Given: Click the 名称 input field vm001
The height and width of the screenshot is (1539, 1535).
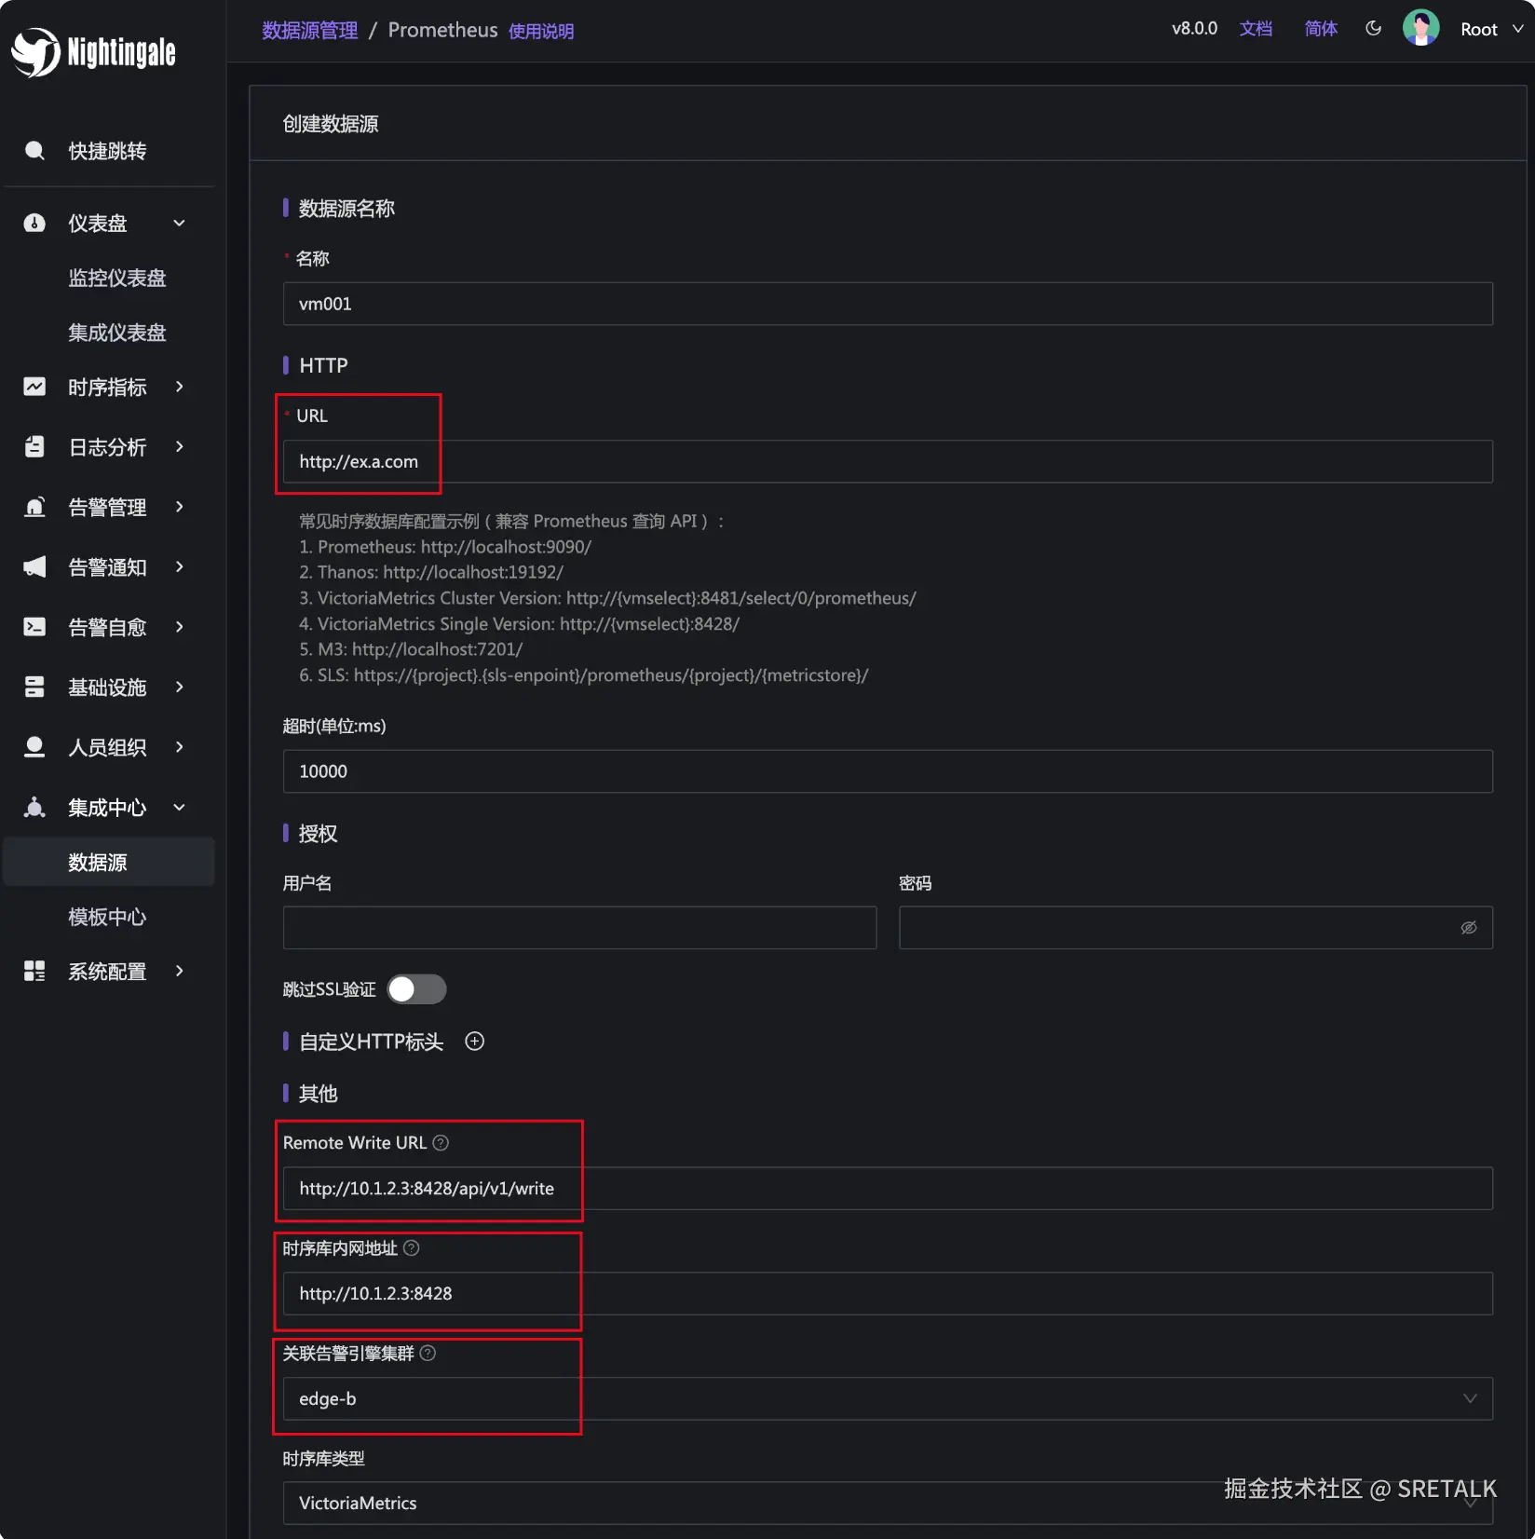Looking at the screenshot, I should [x=888, y=304].
